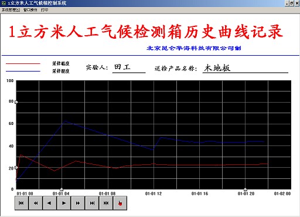Image resolution: width=300 pixels, height=217 pixels.
Task: Click the 实验人 name field showing 田工
Action: click(129, 68)
